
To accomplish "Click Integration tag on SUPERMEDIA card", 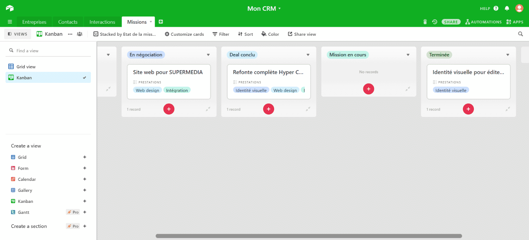I will [x=177, y=90].
